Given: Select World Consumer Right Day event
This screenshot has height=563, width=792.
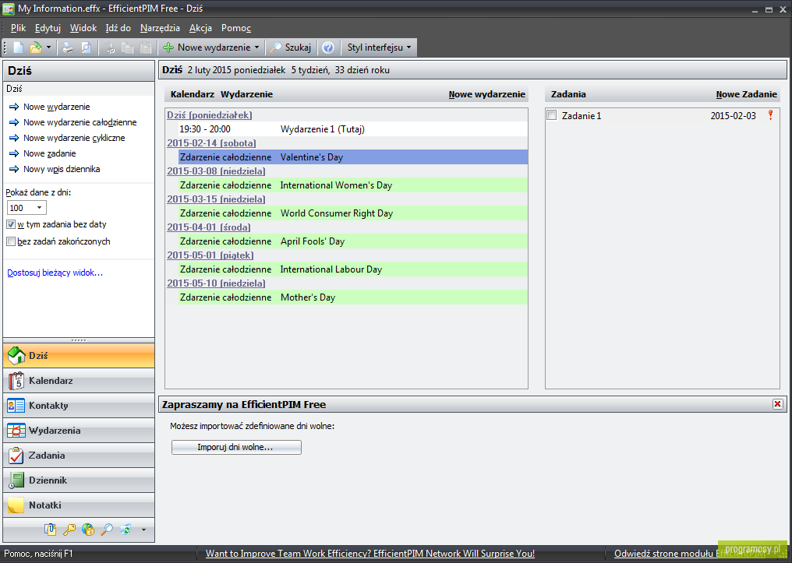Looking at the screenshot, I should (x=353, y=213).
